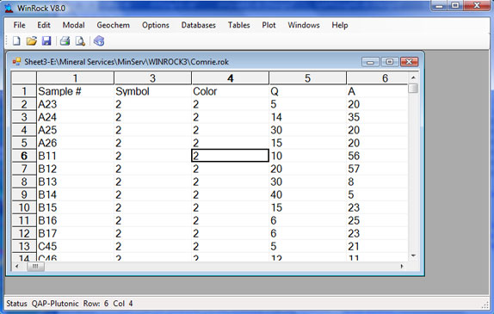Open the Tables menu
This screenshot has height=314, width=494.
tap(238, 25)
